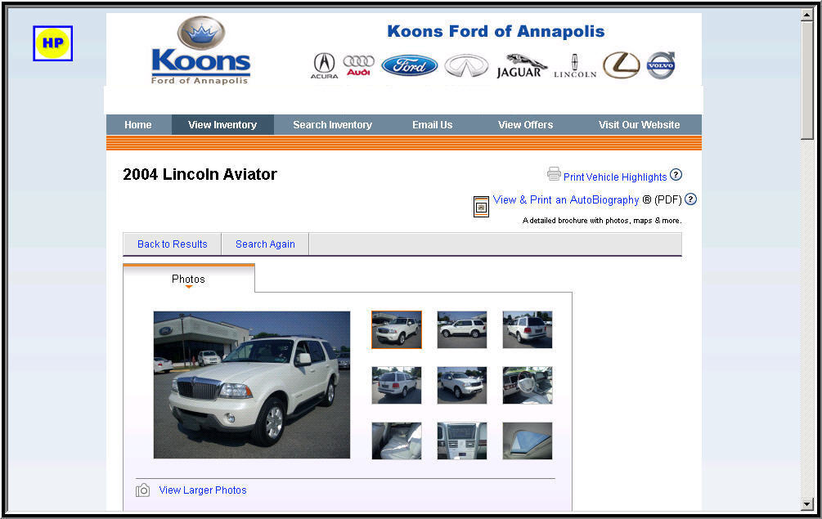Viewport: 822px width, 519px height.
Task: Click the camera icon beside View Larger Photos
Action: pos(142,490)
